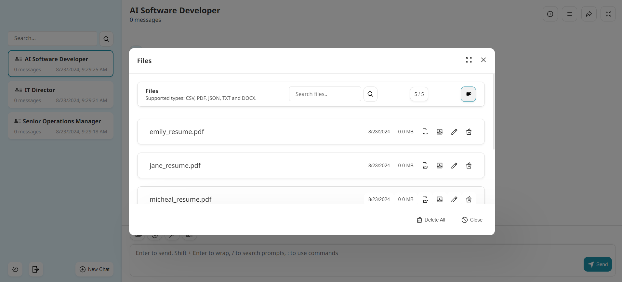The image size is (622, 282).
Task: Rename jane_resume.pdf using pencil icon
Action: tap(454, 166)
